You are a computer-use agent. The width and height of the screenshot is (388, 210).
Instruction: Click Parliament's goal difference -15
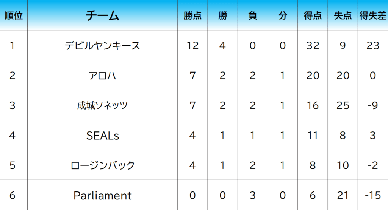click(373, 195)
